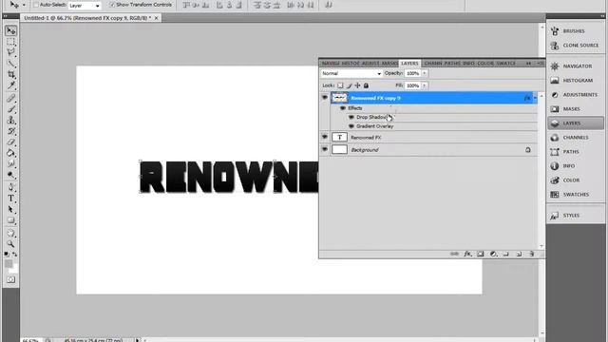The height and width of the screenshot is (342, 608).
Task: Click Lock image pixels brush icon
Action: (x=349, y=85)
